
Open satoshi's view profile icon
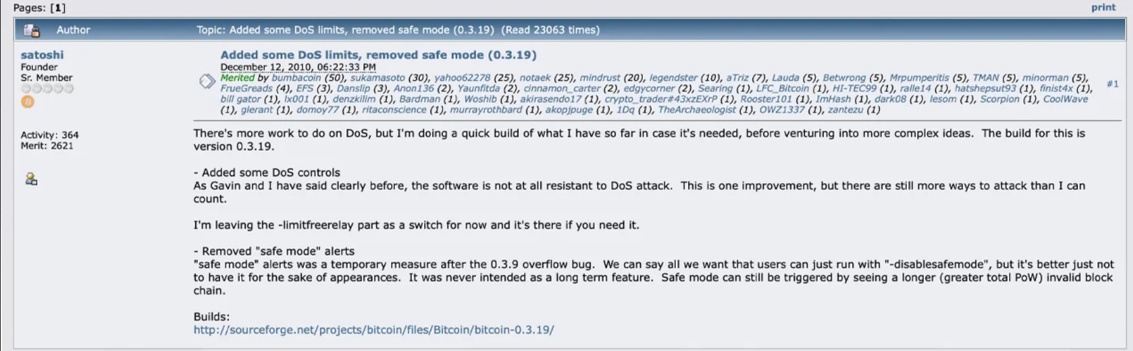[x=31, y=179]
